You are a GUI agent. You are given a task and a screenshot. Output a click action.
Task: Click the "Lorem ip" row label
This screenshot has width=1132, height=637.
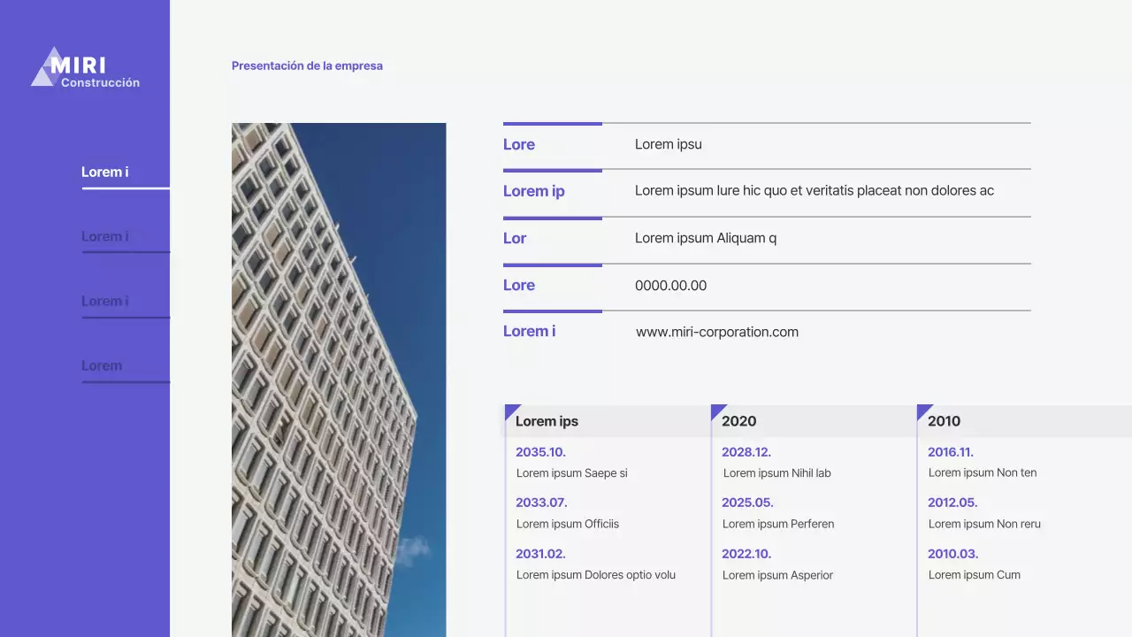coord(533,191)
